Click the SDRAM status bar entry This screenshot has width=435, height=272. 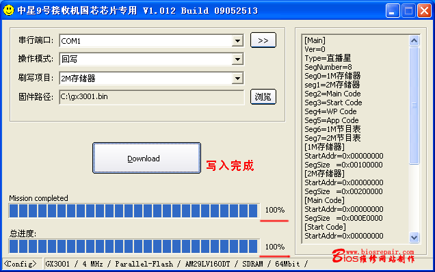(x=252, y=264)
